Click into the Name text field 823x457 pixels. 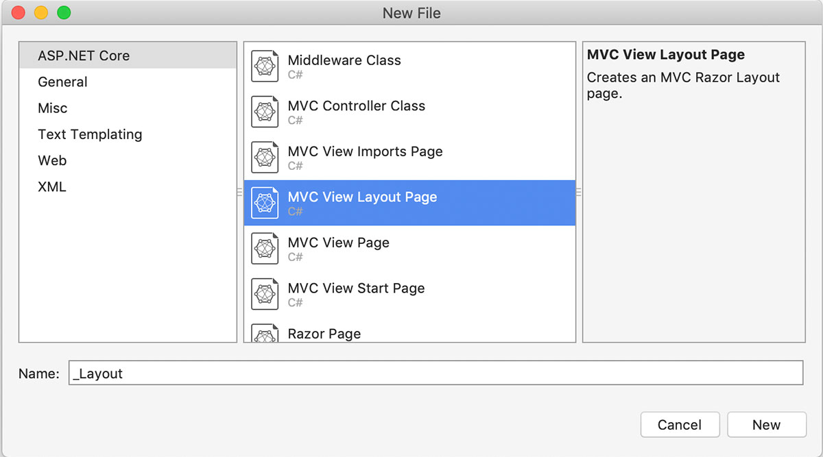coord(435,373)
